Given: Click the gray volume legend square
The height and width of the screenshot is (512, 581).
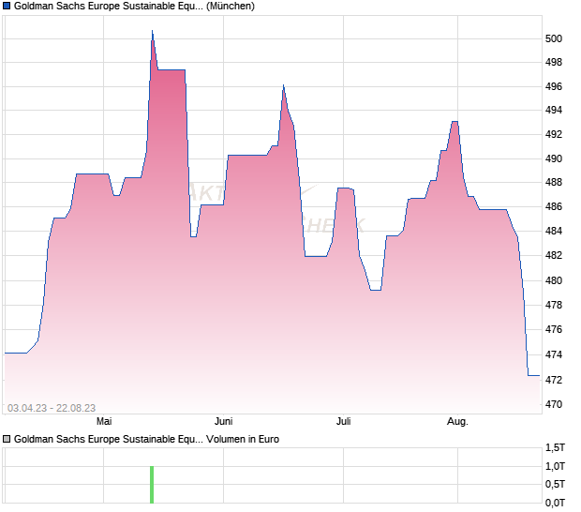Looking at the screenshot, I should coord(7,439).
